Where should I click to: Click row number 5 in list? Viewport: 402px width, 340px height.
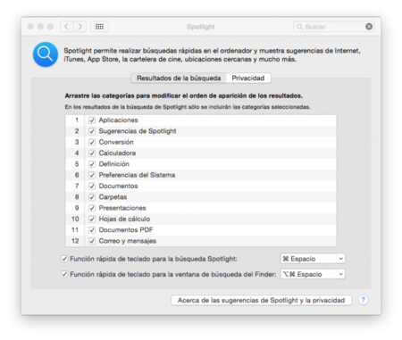pyautogui.click(x=77, y=164)
